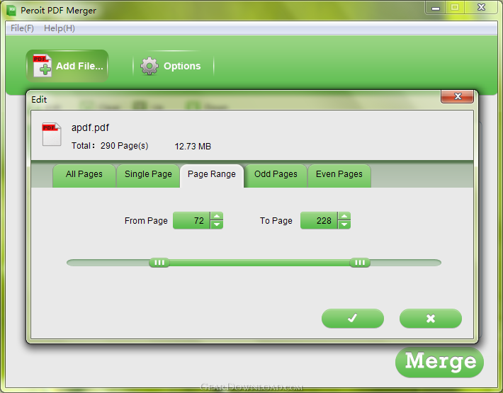Click the left range slider handle
The image size is (503, 393).
159,263
